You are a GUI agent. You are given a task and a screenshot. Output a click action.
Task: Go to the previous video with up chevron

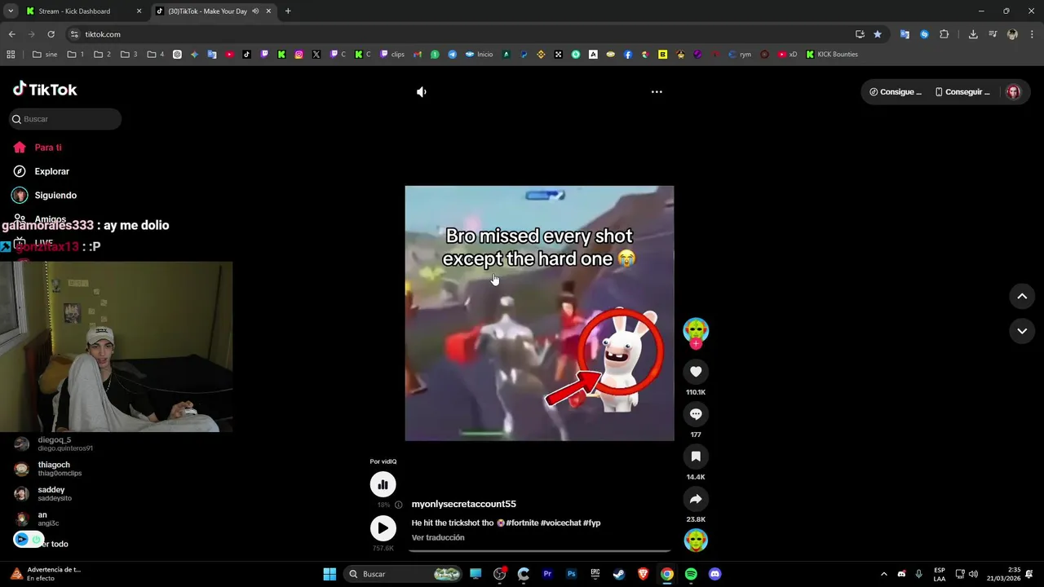coord(1022,297)
